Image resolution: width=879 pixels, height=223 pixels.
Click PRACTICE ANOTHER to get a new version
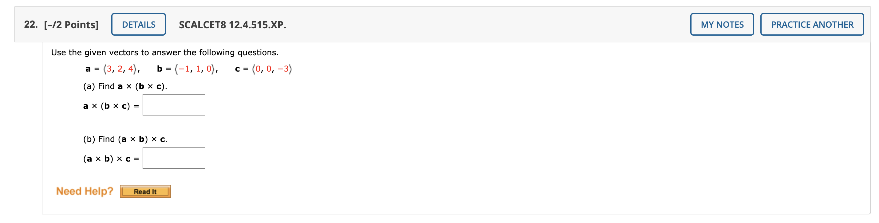tap(812, 24)
